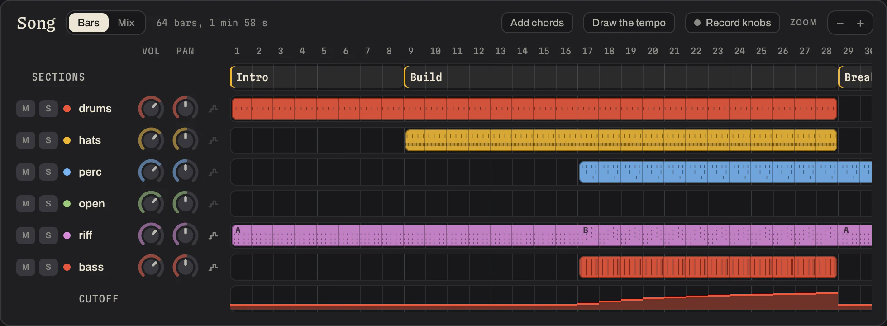The height and width of the screenshot is (326, 887).
Task: Solo the hats track
Action: tap(48, 140)
